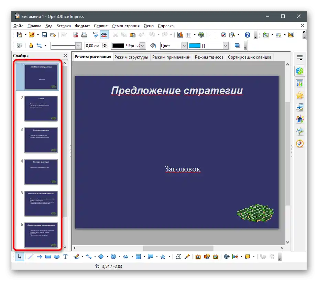Image resolution: width=318 pixels, height=281 pixels.
Task: Toggle automatic spell checking
Action: [104, 35]
